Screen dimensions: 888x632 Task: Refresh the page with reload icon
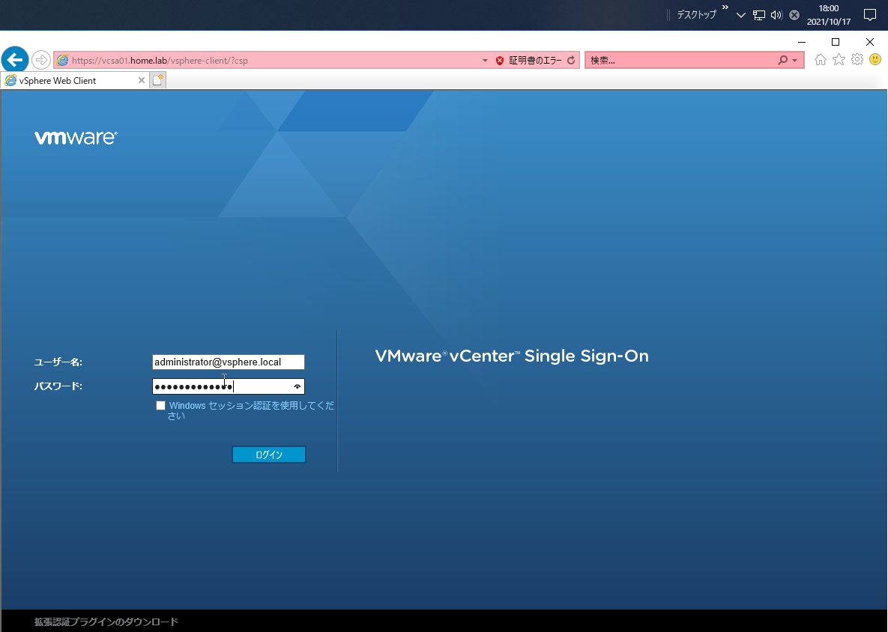pyautogui.click(x=571, y=61)
